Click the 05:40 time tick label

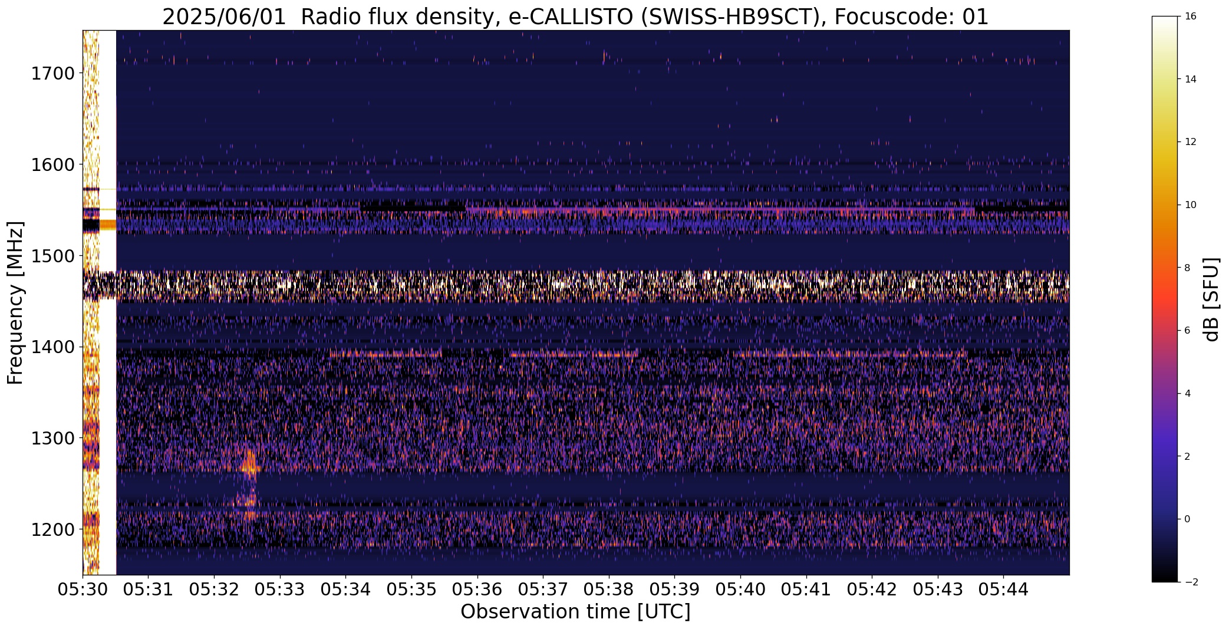pos(741,590)
